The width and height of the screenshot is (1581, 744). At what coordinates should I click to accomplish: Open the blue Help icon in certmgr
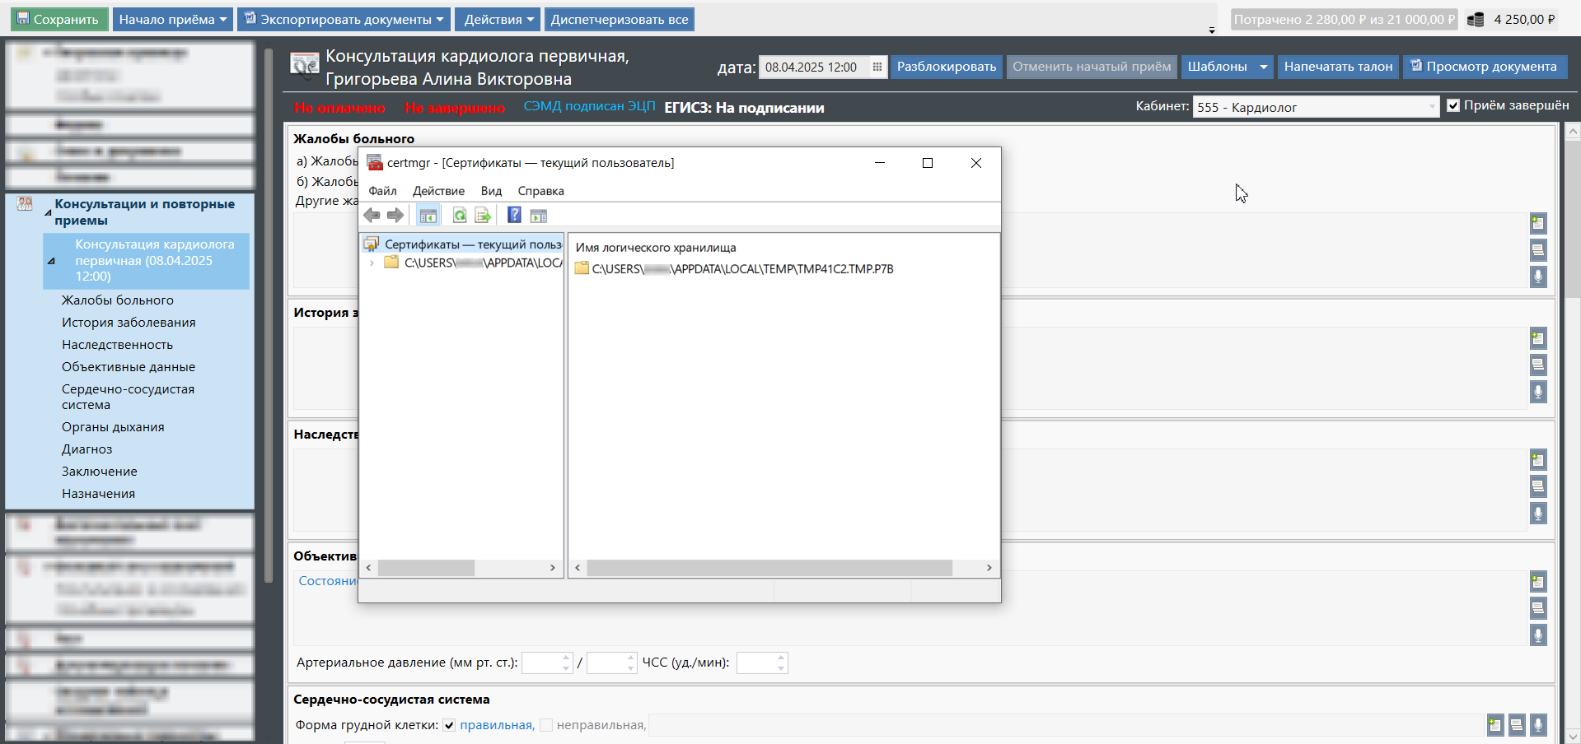514,216
